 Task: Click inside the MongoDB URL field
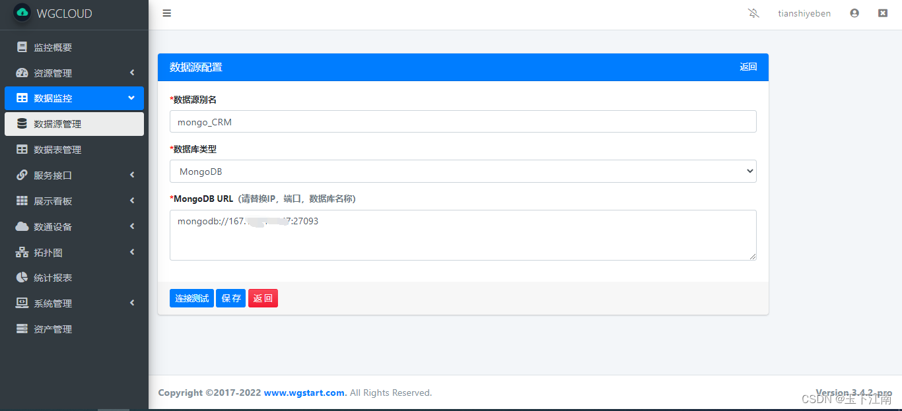[462, 234]
